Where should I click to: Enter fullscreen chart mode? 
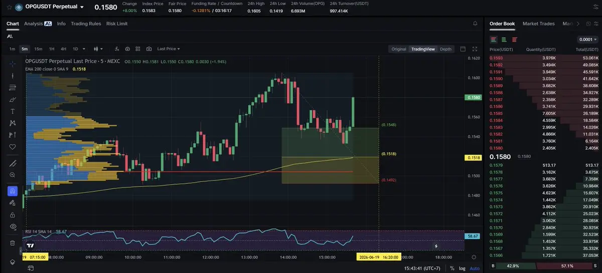[x=475, y=49]
